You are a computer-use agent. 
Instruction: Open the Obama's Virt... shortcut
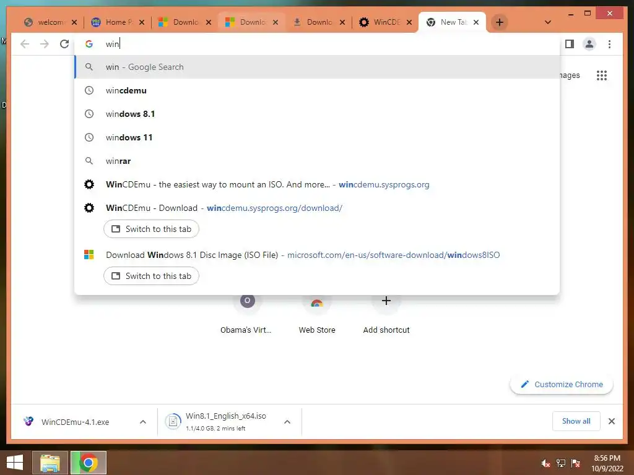point(246,313)
